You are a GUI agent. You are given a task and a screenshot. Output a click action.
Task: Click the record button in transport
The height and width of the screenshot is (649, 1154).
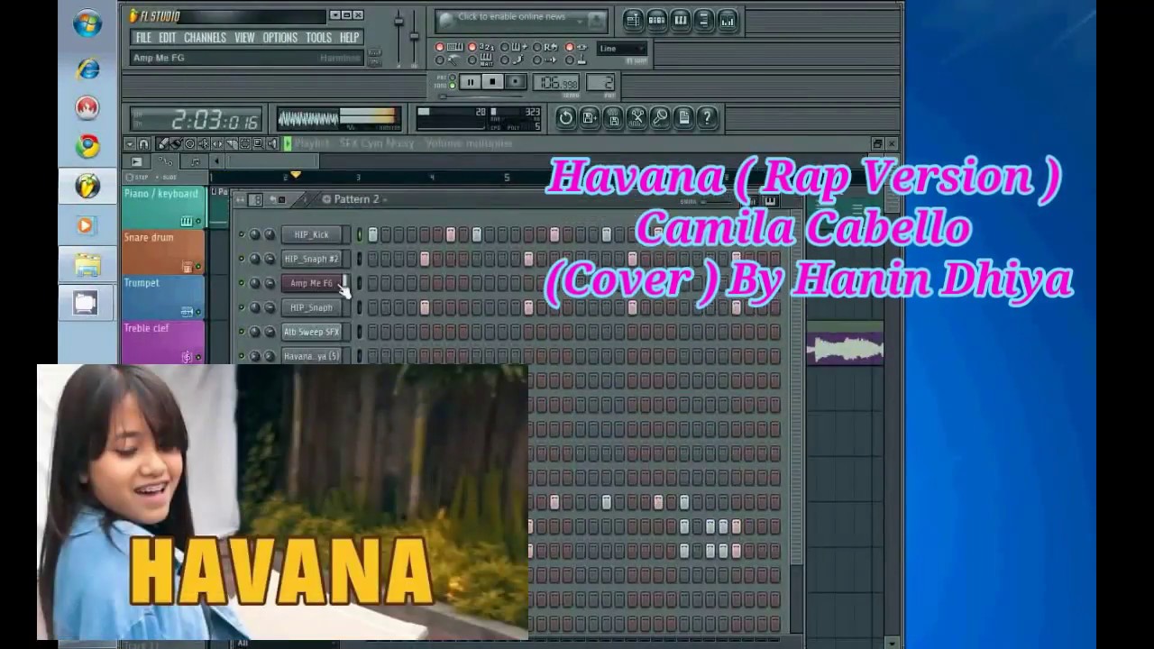(515, 82)
